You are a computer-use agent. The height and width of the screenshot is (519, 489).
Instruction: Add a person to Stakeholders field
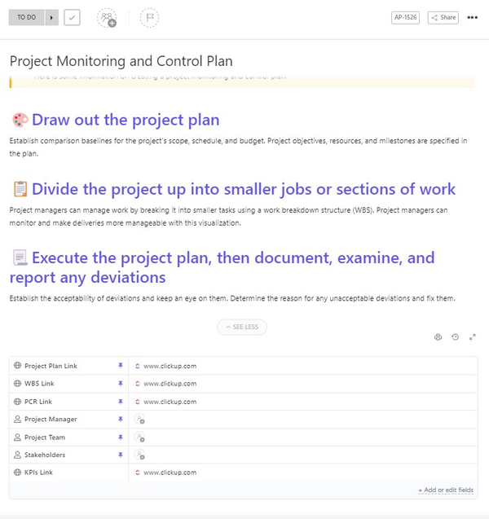point(139,455)
